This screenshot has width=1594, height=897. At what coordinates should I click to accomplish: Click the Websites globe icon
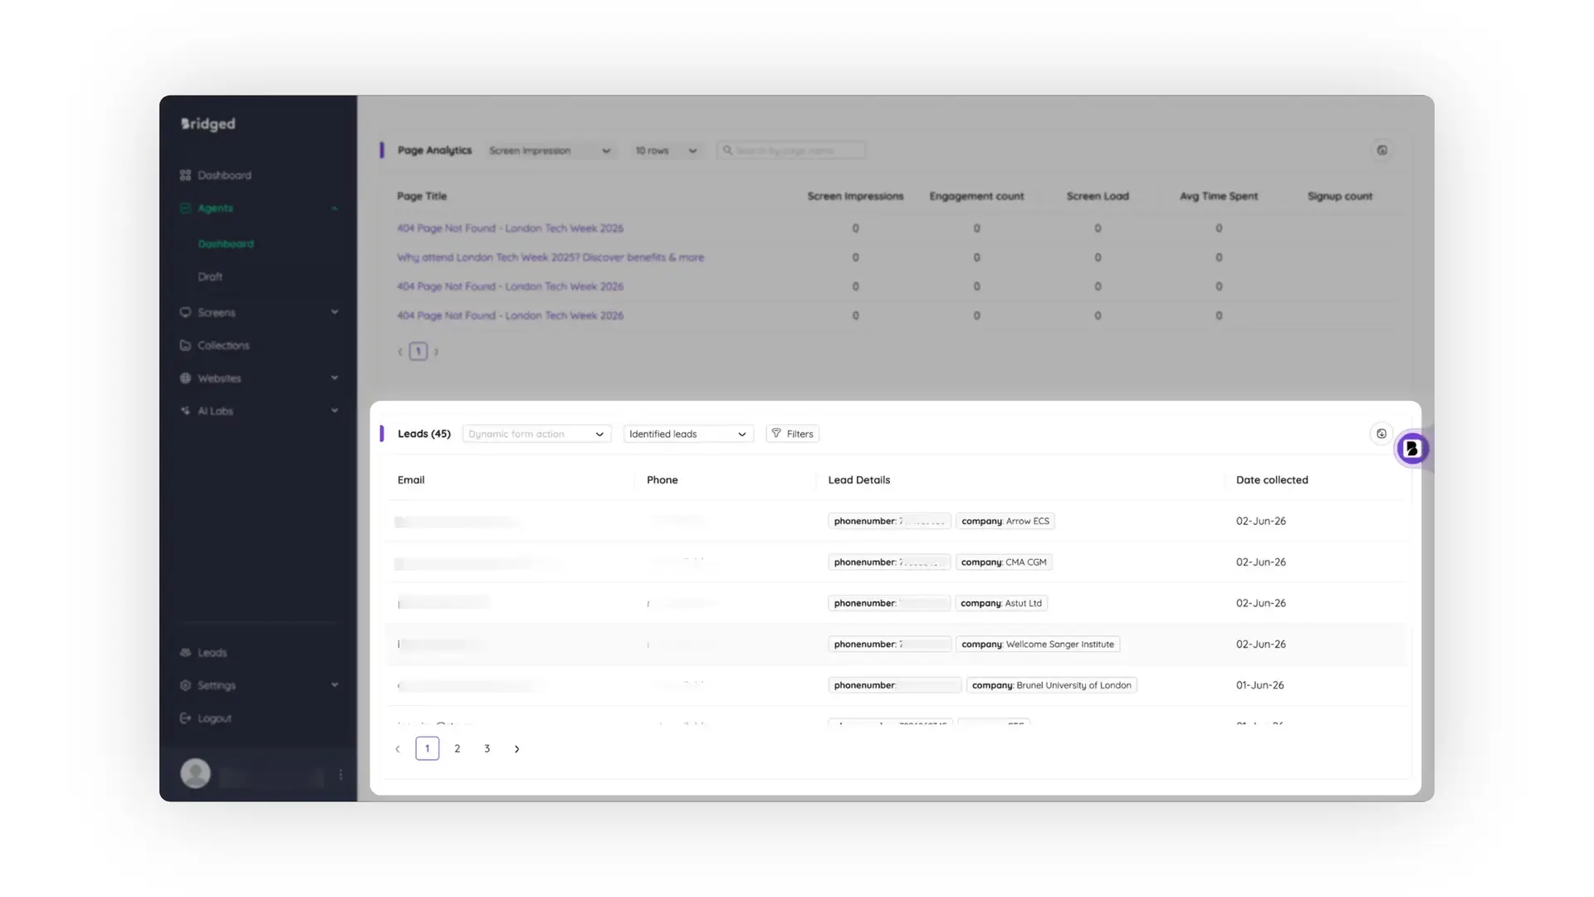coord(185,378)
